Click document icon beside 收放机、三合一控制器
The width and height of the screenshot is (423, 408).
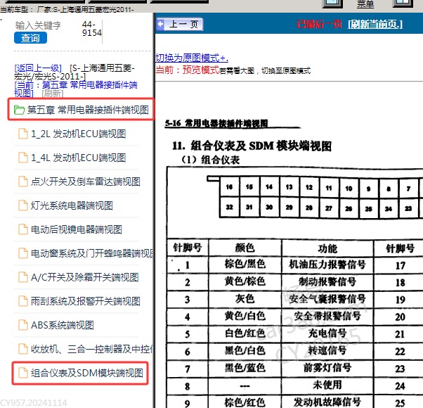click(23, 349)
